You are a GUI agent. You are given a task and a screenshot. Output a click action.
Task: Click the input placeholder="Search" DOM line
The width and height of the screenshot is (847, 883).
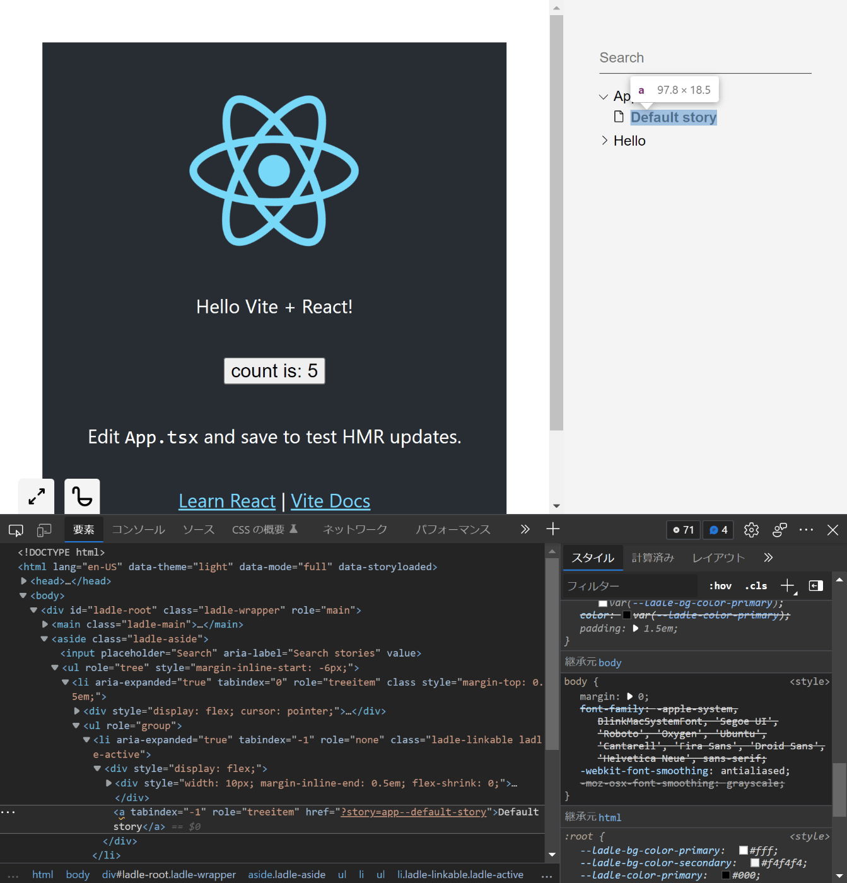[241, 653]
